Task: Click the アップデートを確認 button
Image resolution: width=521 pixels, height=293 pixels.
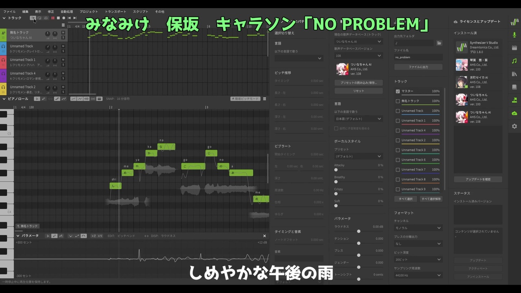Action: coord(478,179)
